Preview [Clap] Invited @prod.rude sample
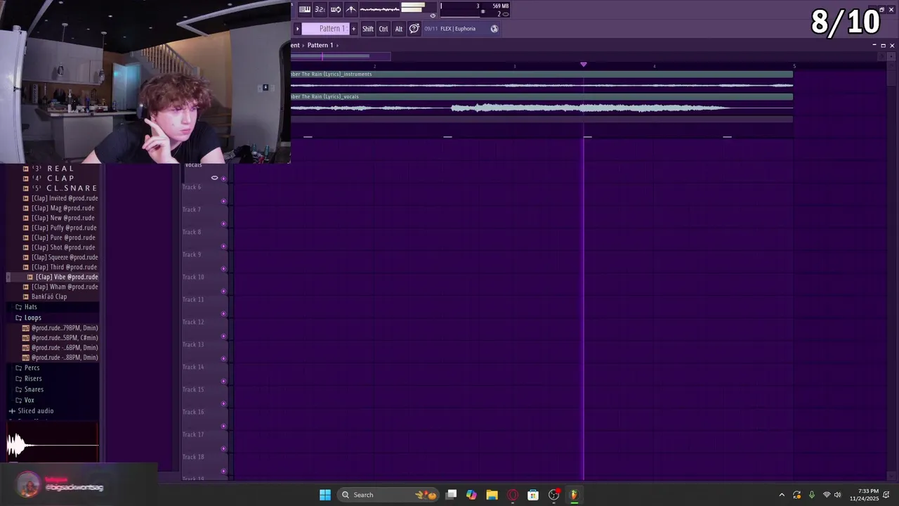The image size is (899, 506). (x=60, y=198)
